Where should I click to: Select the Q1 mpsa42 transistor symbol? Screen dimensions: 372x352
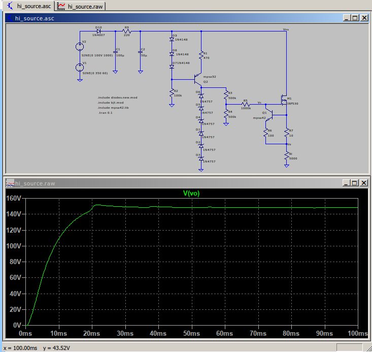click(269, 115)
